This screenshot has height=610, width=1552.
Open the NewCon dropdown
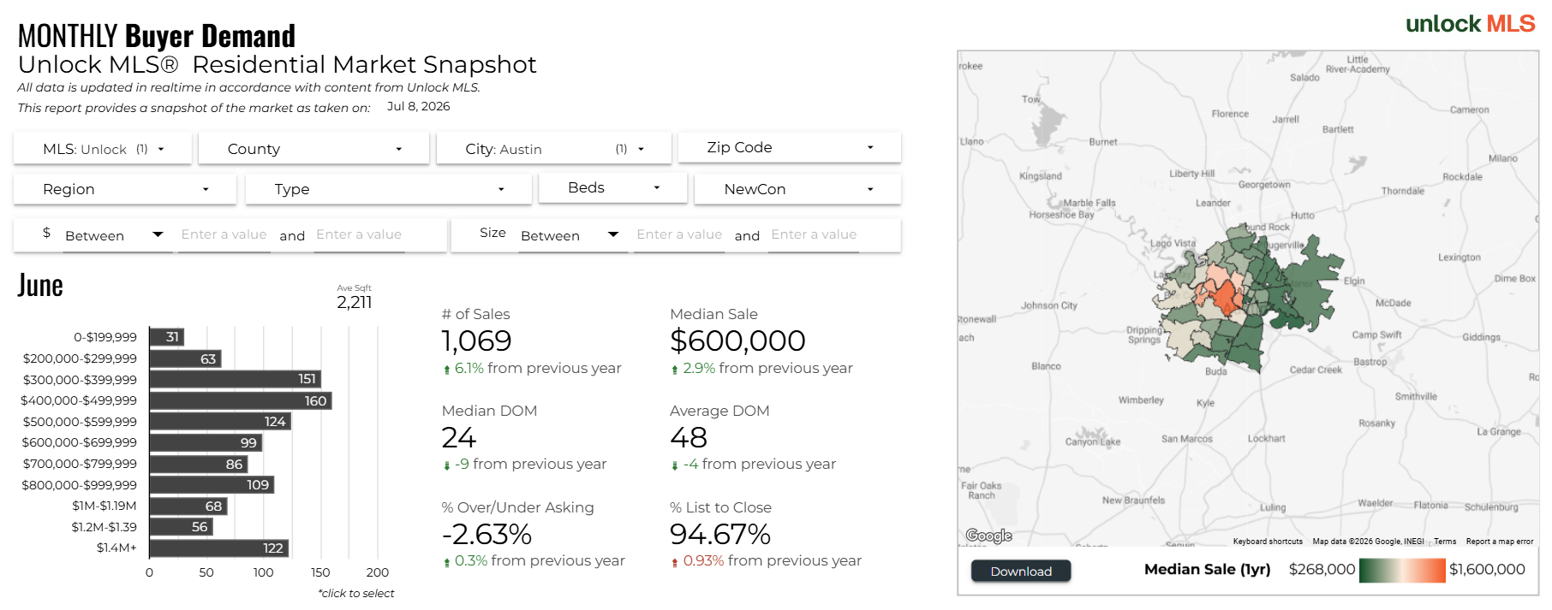797,189
